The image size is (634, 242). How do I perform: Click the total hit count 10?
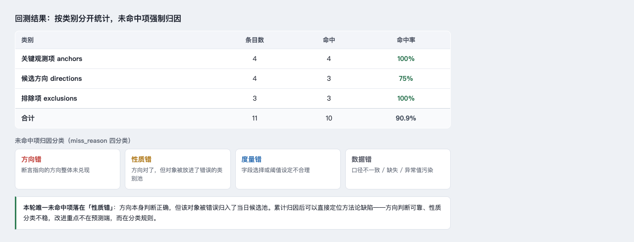(x=329, y=118)
